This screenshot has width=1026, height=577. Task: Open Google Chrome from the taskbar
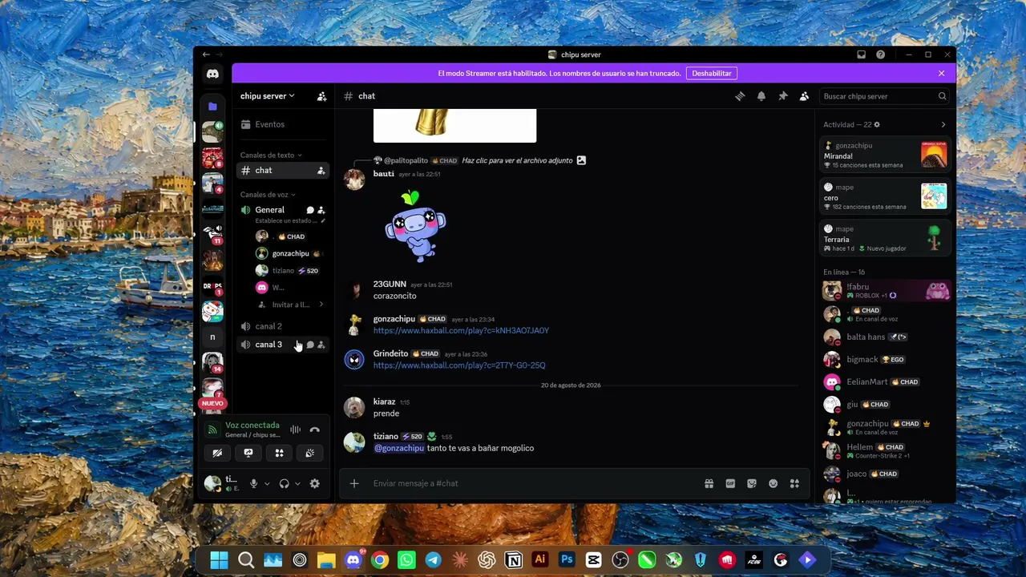380,560
